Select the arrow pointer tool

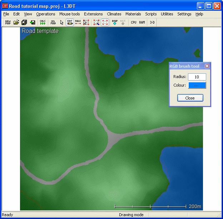coord(61,22)
